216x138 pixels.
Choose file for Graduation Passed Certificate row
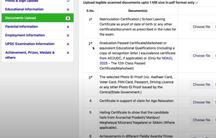[x=201, y=56]
